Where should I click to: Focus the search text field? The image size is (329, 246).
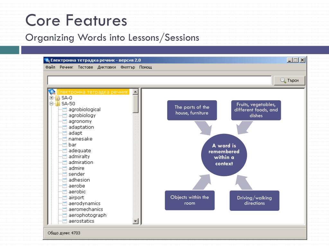click(159, 80)
